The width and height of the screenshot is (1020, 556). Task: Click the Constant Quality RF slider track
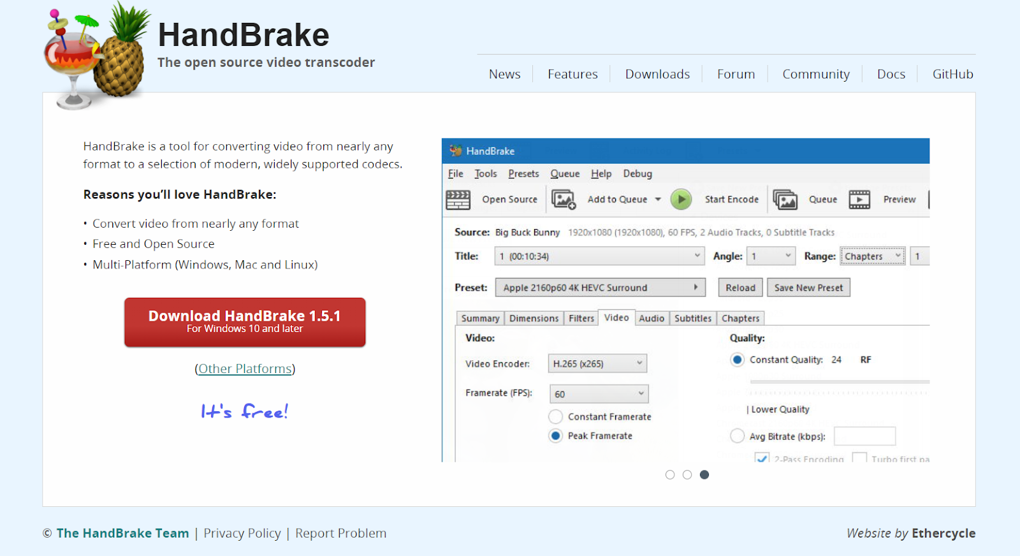pyautogui.click(x=840, y=382)
